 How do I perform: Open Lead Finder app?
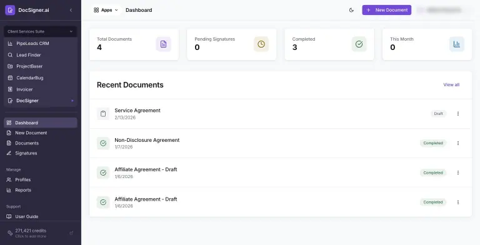pyautogui.click(x=41, y=55)
